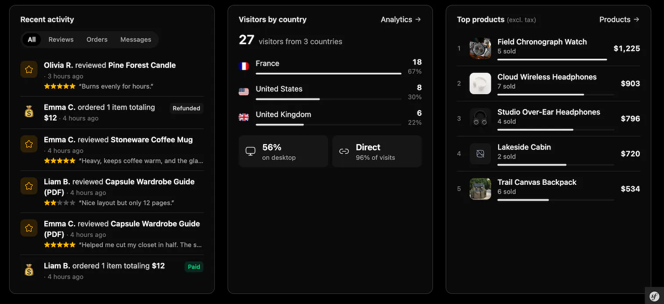This screenshot has width=664, height=304.
Task: Click the "Helped me cut my closet" review quote
Action: coord(141,245)
